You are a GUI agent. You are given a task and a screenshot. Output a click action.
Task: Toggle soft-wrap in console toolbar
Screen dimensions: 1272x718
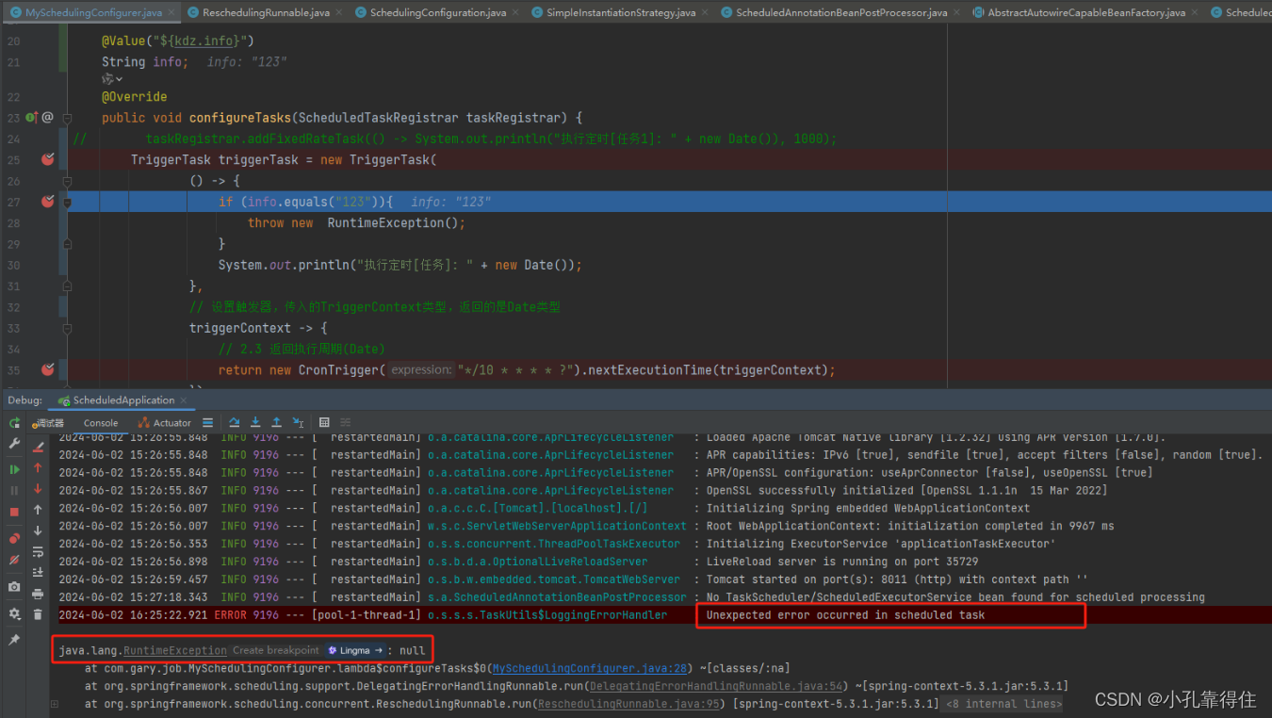coord(38,551)
